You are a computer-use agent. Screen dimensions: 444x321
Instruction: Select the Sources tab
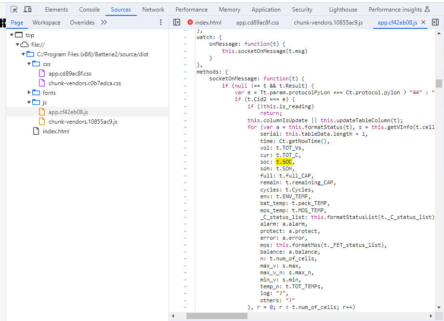[x=120, y=10]
